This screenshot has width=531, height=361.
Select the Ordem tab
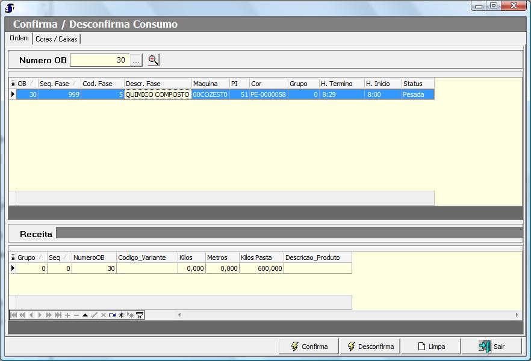pos(19,39)
